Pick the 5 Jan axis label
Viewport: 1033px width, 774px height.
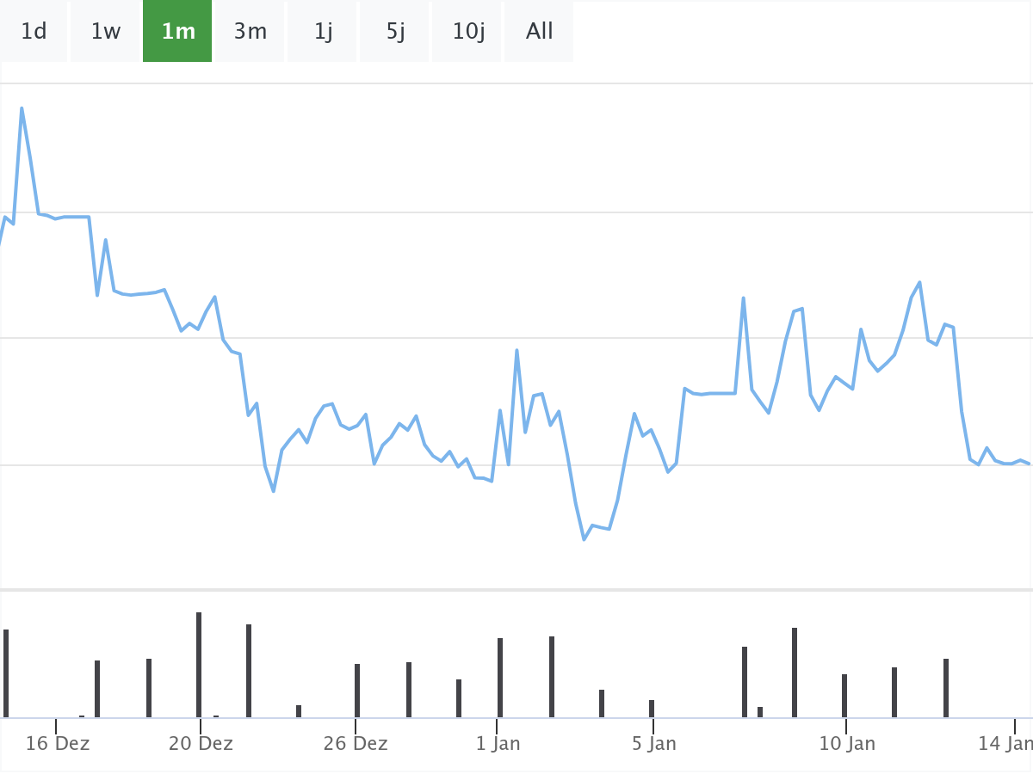tap(653, 743)
